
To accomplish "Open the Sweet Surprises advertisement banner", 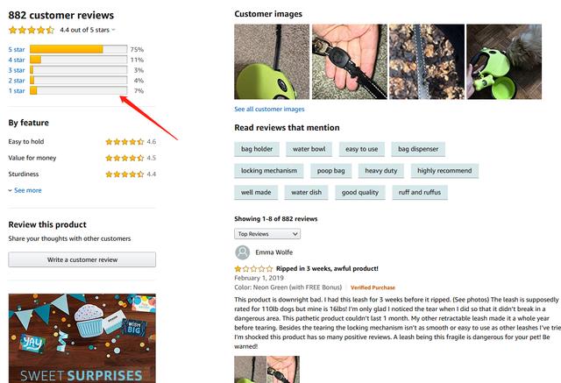I will click(x=82, y=338).
